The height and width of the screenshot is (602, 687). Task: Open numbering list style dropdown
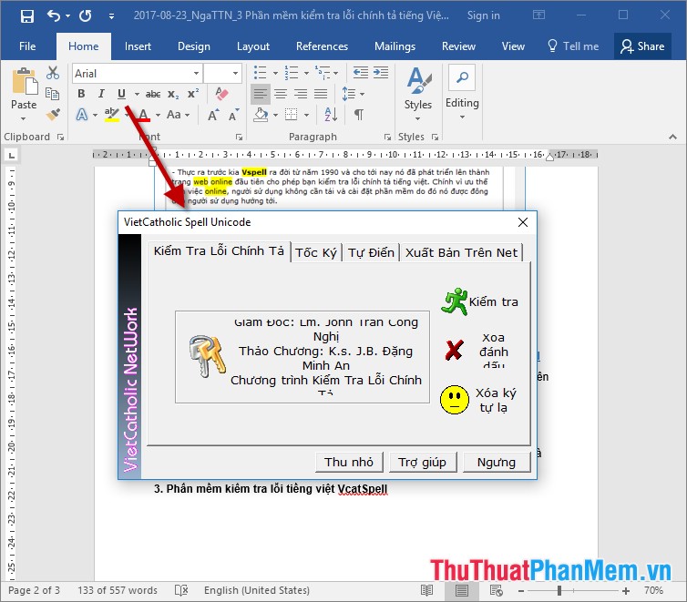pyautogui.click(x=306, y=73)
